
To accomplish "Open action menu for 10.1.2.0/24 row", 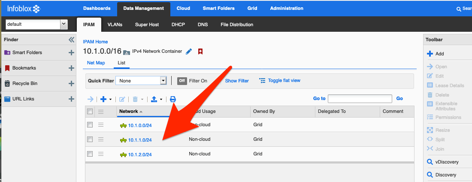I will [101, 154].
